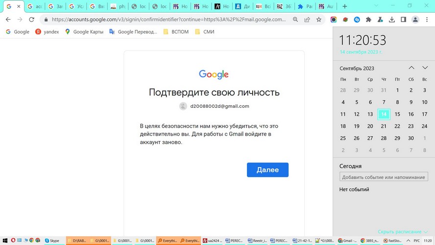The height and width of the screenshot is (245, 435).
Task: Switch to the puzzle-icon 'Ра' tab
Action: coord(305,6)
